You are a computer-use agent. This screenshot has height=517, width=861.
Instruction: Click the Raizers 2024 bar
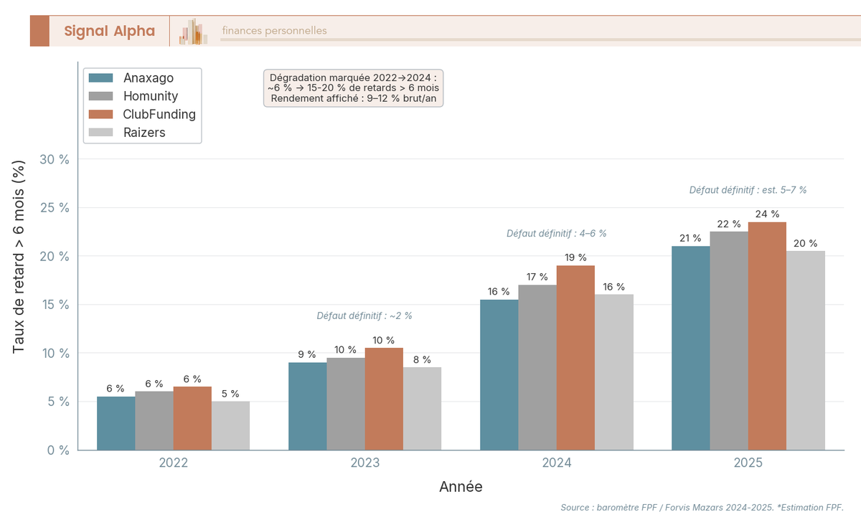point(614,372)
